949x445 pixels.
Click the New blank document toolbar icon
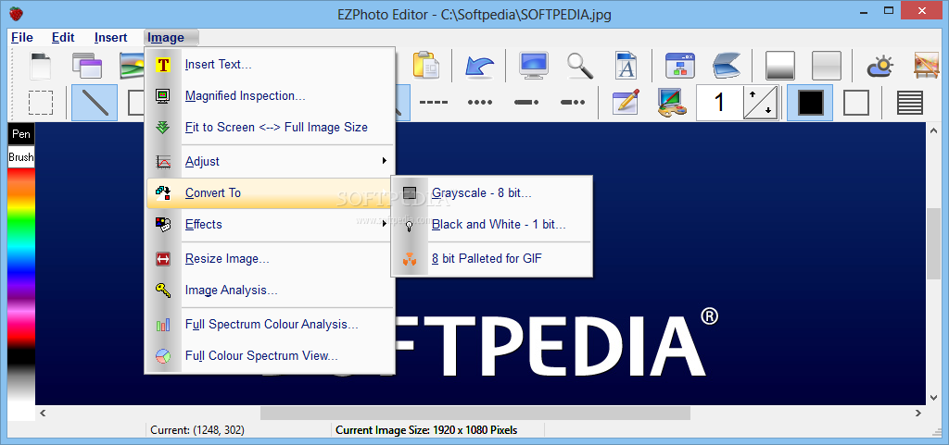pyautogui.click(x=41, y=65)
